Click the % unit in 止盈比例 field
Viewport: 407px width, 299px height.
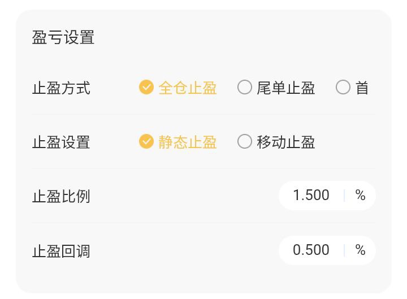pos(360,196)
